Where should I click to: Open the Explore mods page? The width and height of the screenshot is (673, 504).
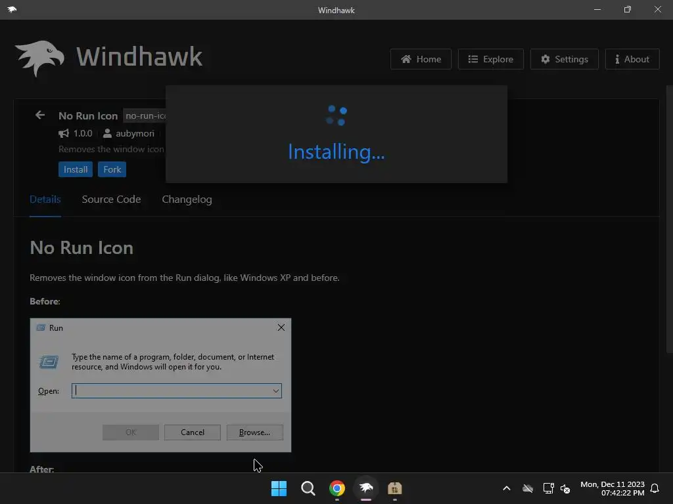(490, 59)
